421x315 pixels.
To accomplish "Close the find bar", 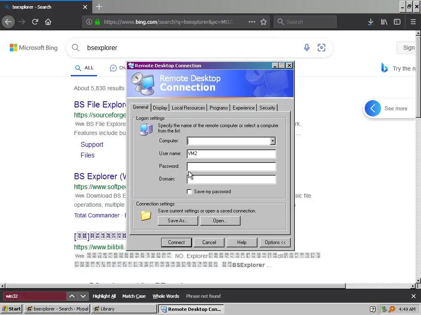I will (x=414, y=296).
